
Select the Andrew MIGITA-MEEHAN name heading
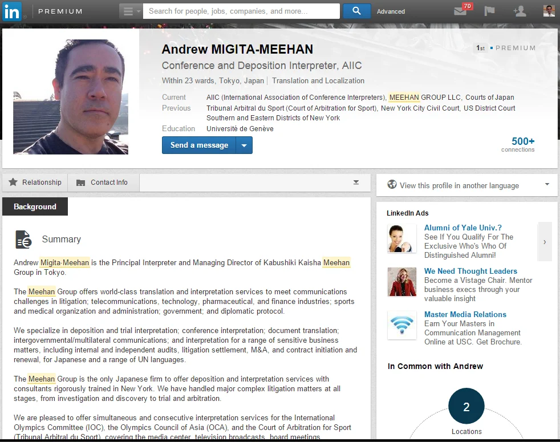point(237,49)
